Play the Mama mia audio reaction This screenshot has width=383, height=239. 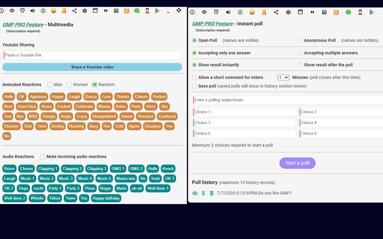tap(126, 179)
